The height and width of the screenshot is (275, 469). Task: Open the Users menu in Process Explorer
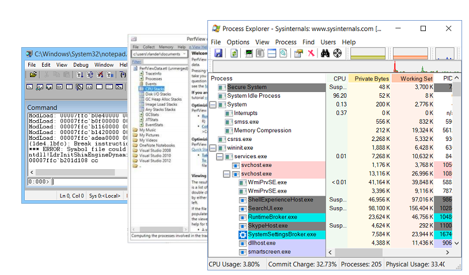click(x=328, y=42)
